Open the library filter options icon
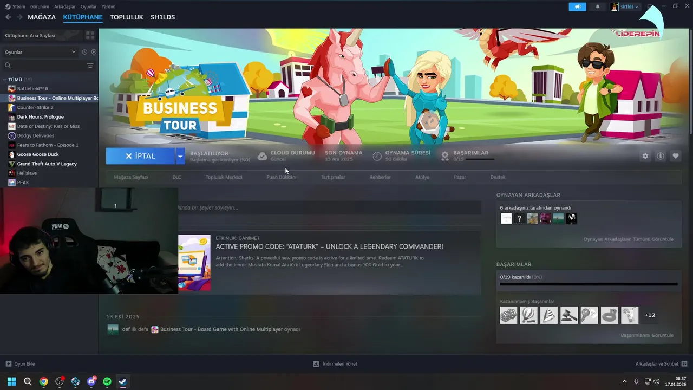The height and width of the screenshot is (390, 693). click(90, 66)
